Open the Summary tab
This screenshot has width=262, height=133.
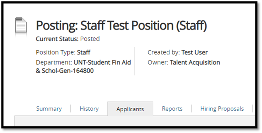[49, 109]
